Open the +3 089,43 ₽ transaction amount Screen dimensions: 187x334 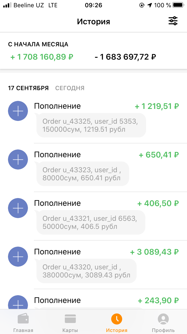click(x=155, y=252)
